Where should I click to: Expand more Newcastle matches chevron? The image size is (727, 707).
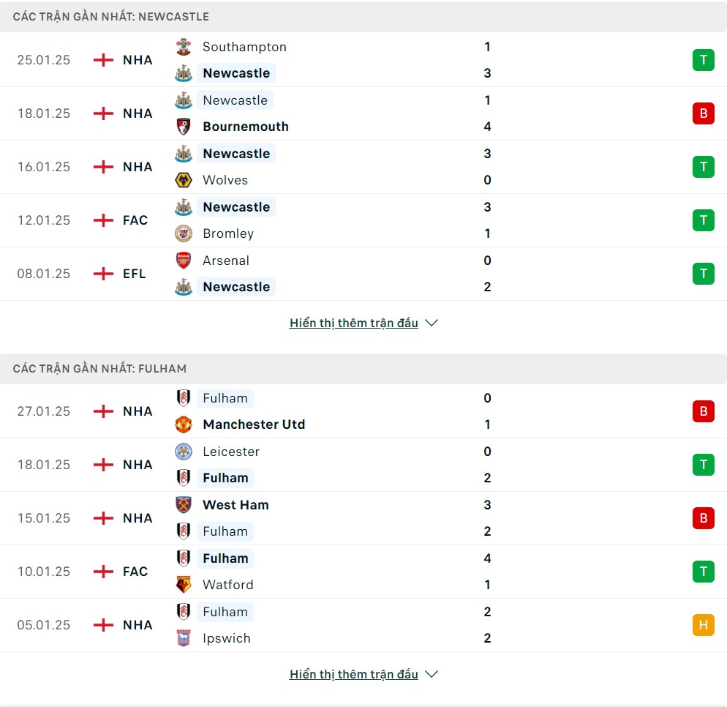[x=432, y=323]
